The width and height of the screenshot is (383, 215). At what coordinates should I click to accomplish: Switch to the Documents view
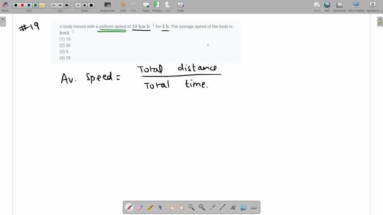point(340,6)
